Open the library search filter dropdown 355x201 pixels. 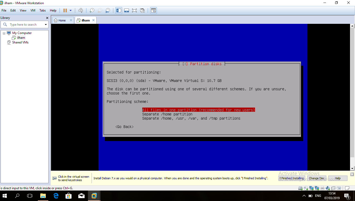click(x=46, y=25)
